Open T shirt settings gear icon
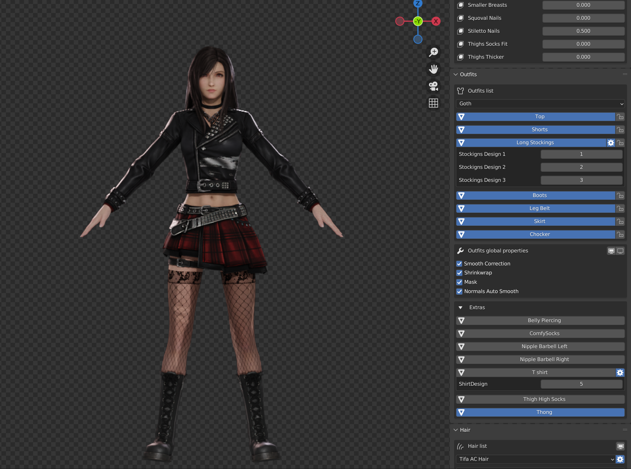Viewport: 631px width, 469px height. coord(620,372)
